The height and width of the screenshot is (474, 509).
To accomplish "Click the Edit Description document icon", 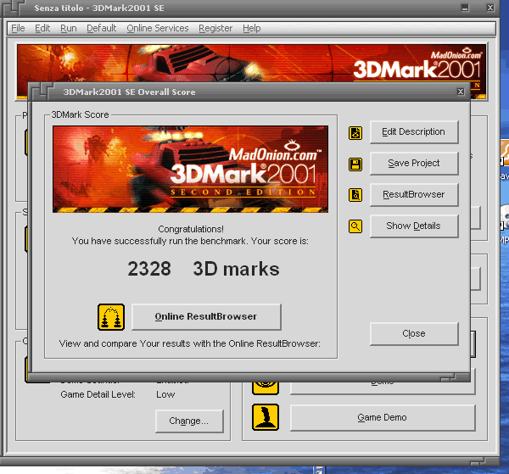I will coord(355,133).
